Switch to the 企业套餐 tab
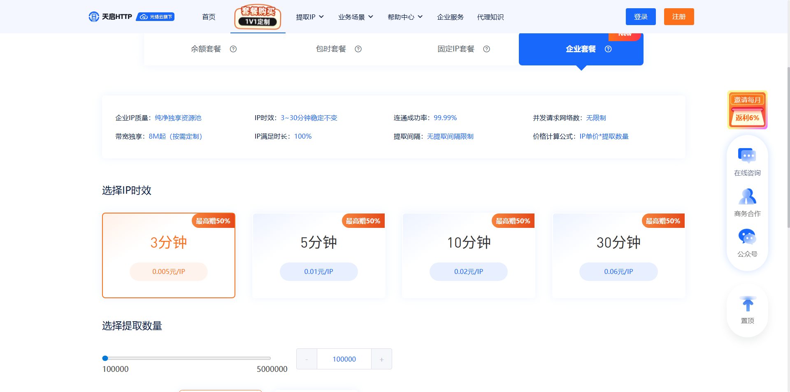This screenshot has height=392, width=790. [x=581, y=49]
